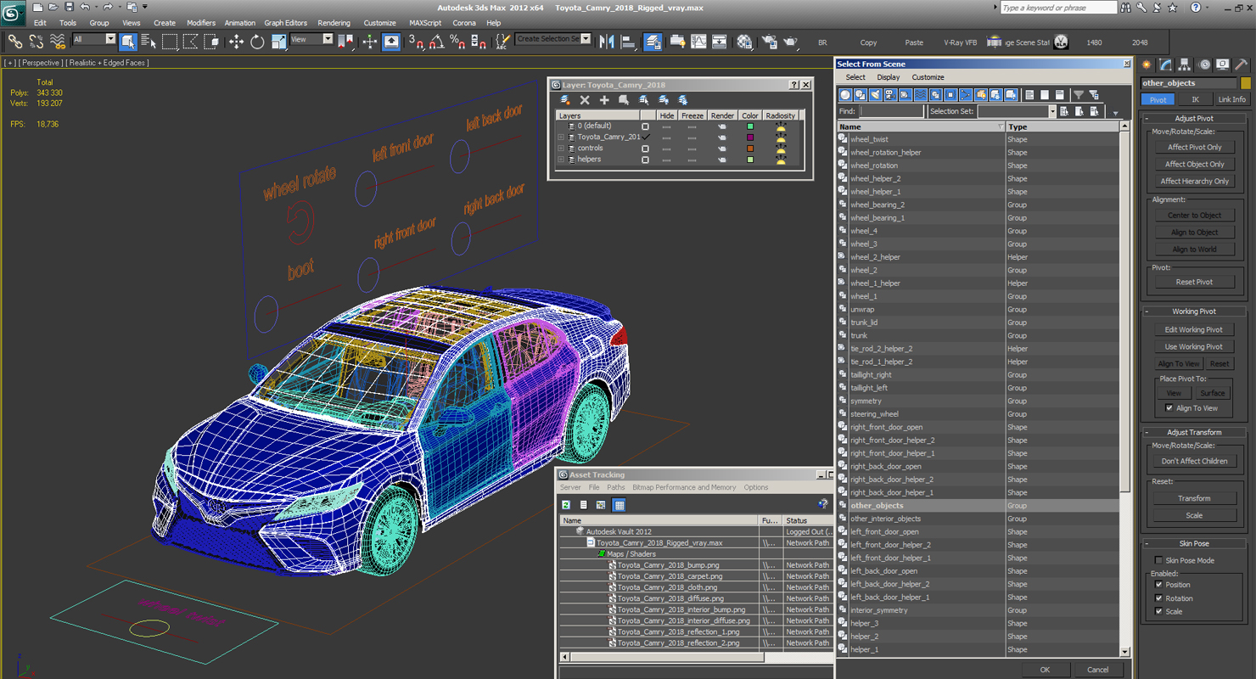Toggle the Rotation checkbox
Screen dimensions: 1256x679
click(1159, 598)
